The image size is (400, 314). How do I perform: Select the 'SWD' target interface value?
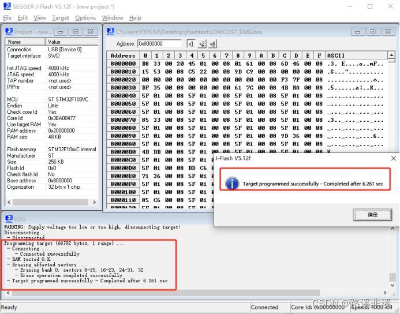click(54, 56)
